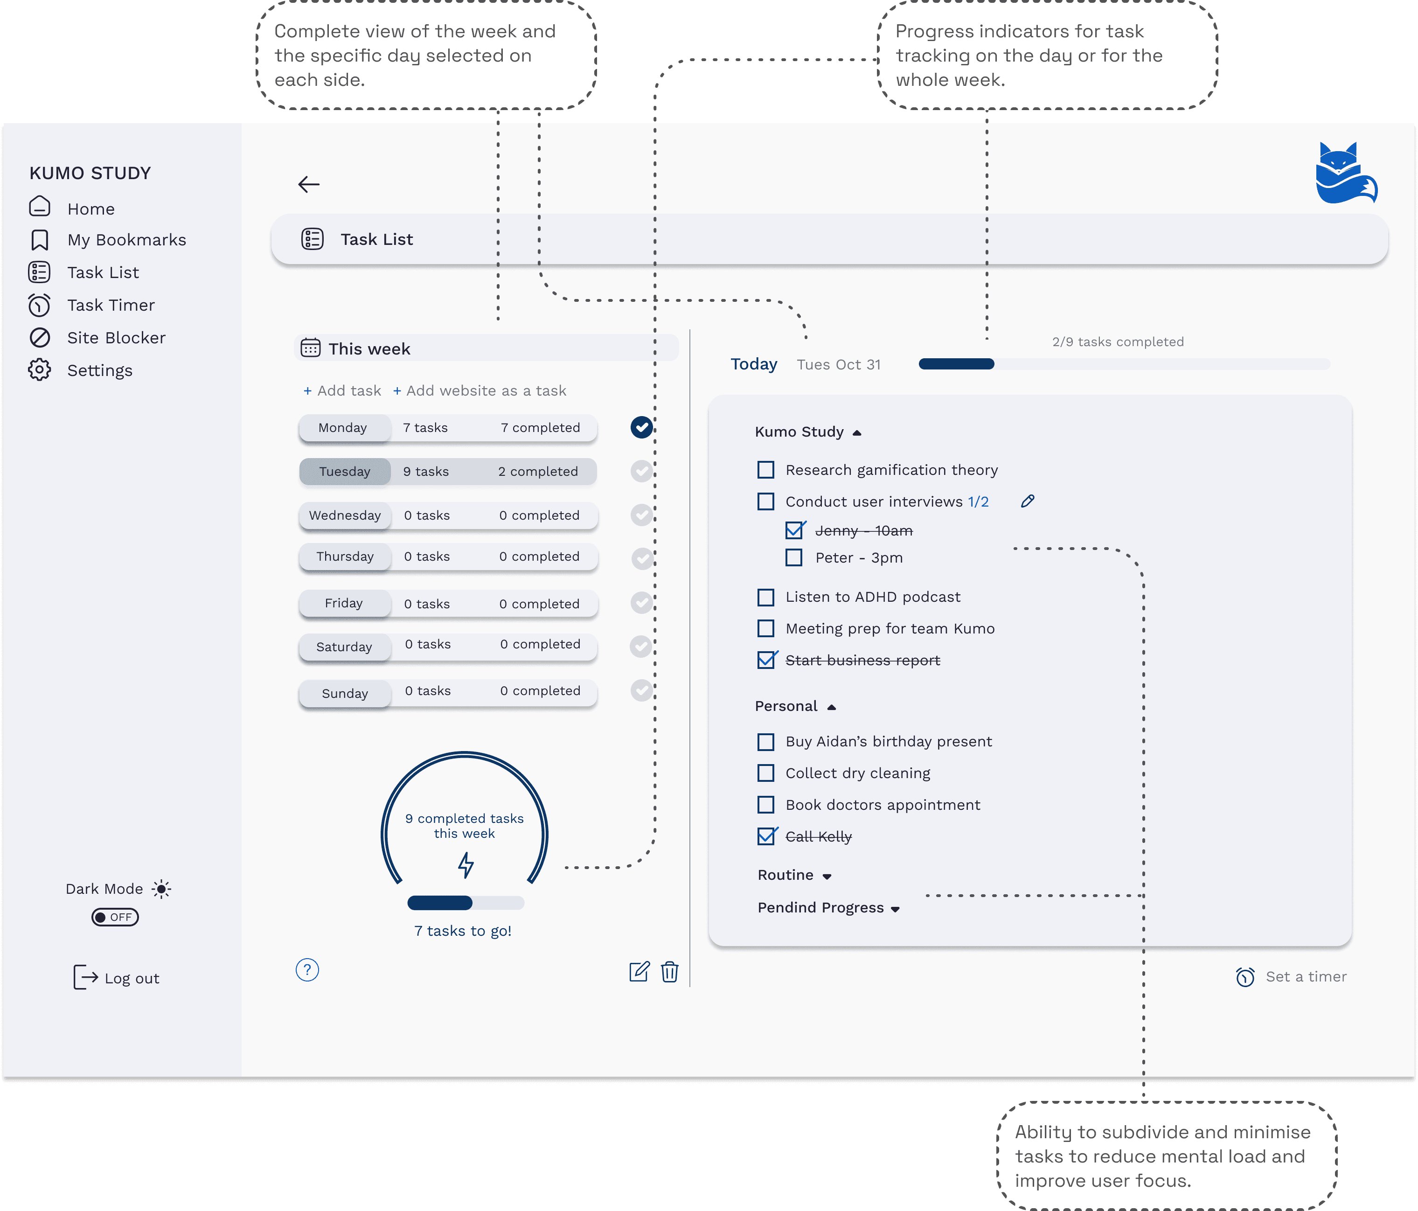The height and width of the screenshot is (1211, 1418).
Task: Expand the Routine section
Action: coord(827,876)
